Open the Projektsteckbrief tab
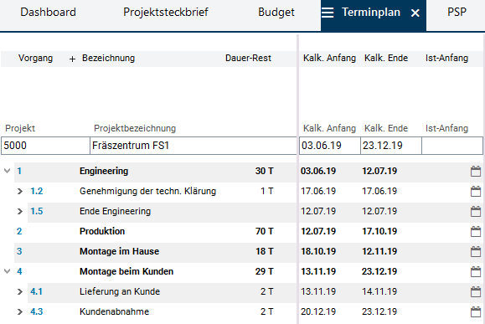The width and height of the screenshot is (485, 324). point(166,13)
